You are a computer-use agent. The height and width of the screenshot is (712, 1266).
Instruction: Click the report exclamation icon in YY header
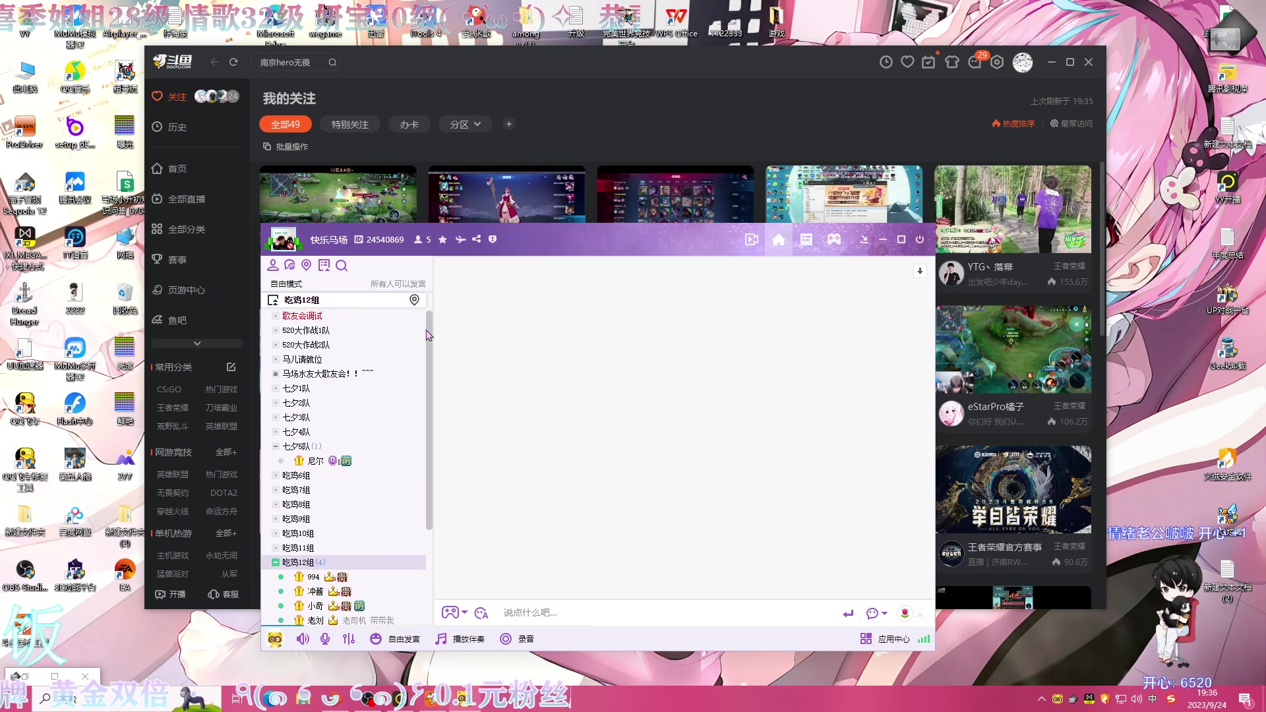click(x=493, y=239)
